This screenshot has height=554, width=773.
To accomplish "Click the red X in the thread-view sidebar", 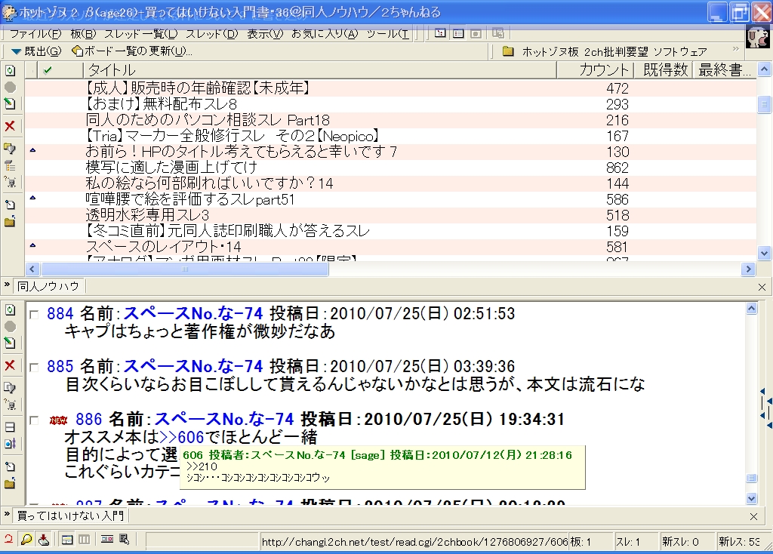I will pyautogui.click(x=10, y=365).
